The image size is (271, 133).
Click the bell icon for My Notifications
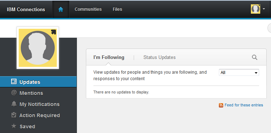click(x=14, y=104)
